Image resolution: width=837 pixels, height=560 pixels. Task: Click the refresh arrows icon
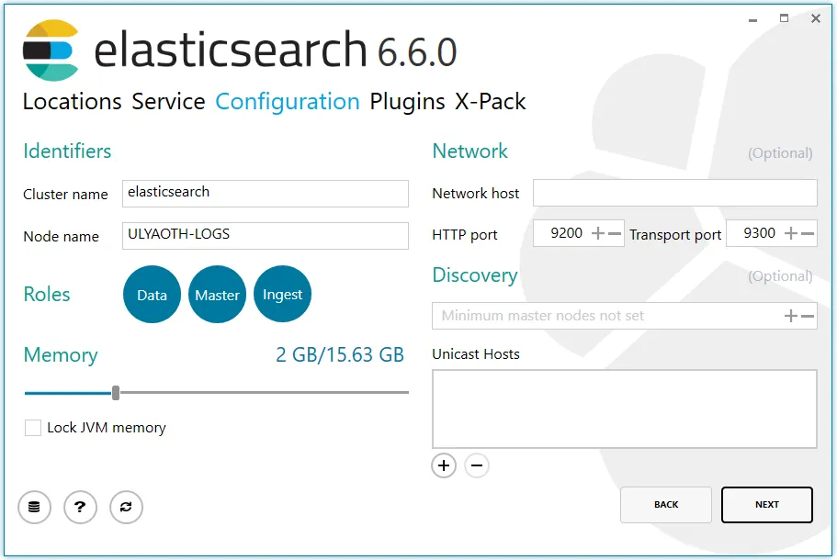click(126, 507)
